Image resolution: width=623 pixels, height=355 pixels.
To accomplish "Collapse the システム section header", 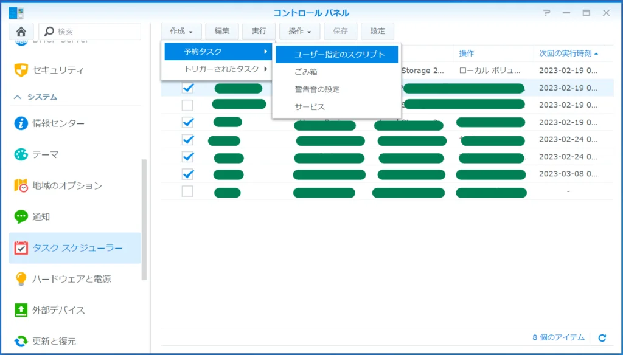I will [x=37, y=97].
